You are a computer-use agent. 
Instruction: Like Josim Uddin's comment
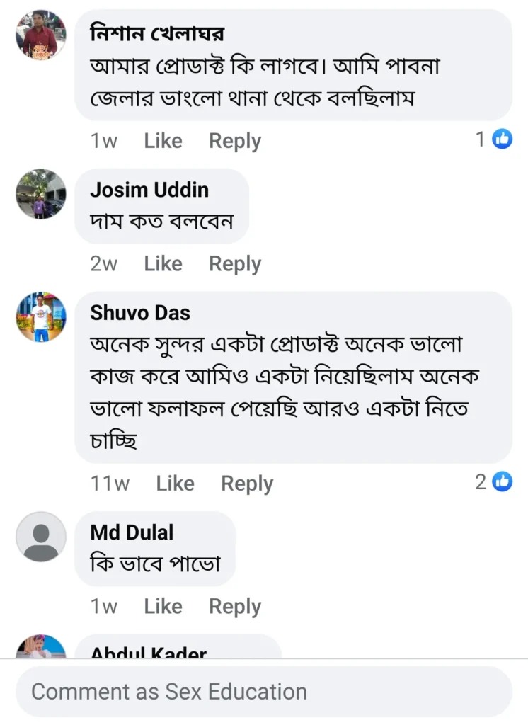pos(163,263)
